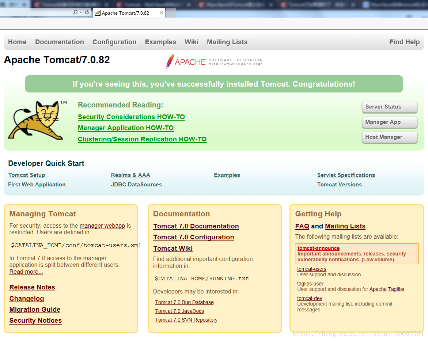Open the Tomcat Setup quick start link
This screenshot has width=428, height=341.
point(26,175)
